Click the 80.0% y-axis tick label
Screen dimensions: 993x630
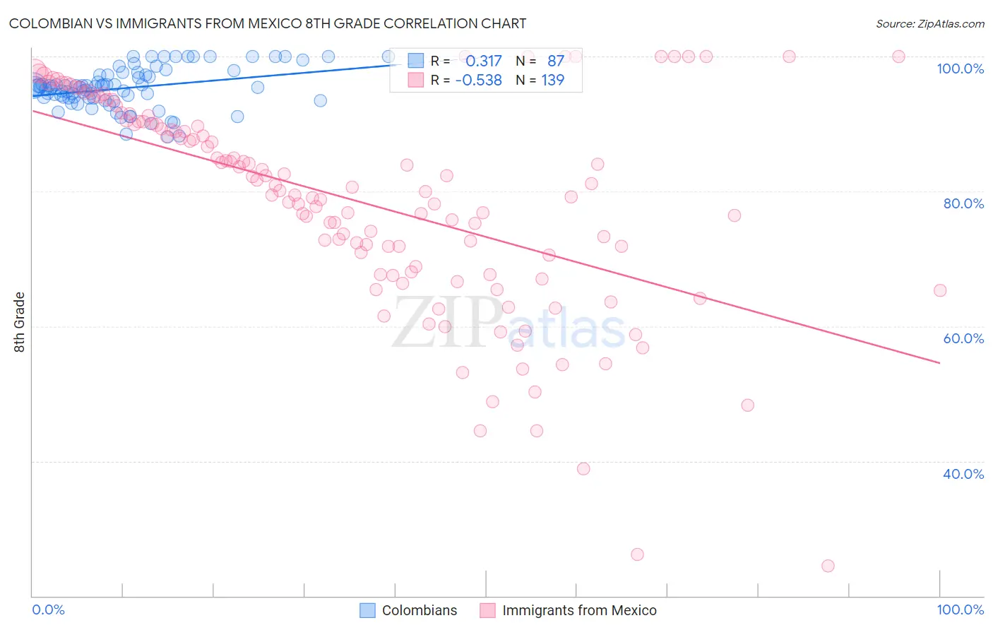[963, 203]
